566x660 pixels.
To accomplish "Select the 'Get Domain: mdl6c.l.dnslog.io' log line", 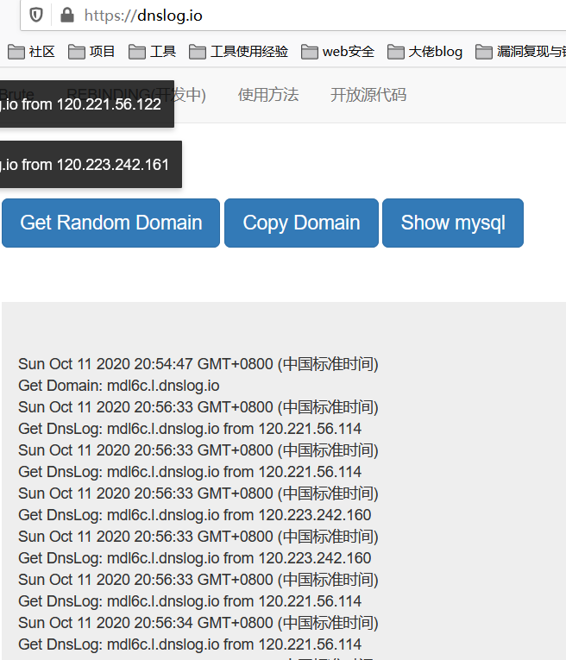I will tap(119, 386).
